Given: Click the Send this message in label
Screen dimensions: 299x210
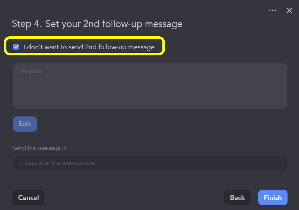Looking at the screenshot, I should (39, 148).
